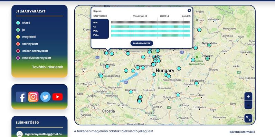Image resolution: width=275 pixels, height=137 pixels.
Task: Click the O₃ data bar in popup
Action: click(x=151, y=27)
